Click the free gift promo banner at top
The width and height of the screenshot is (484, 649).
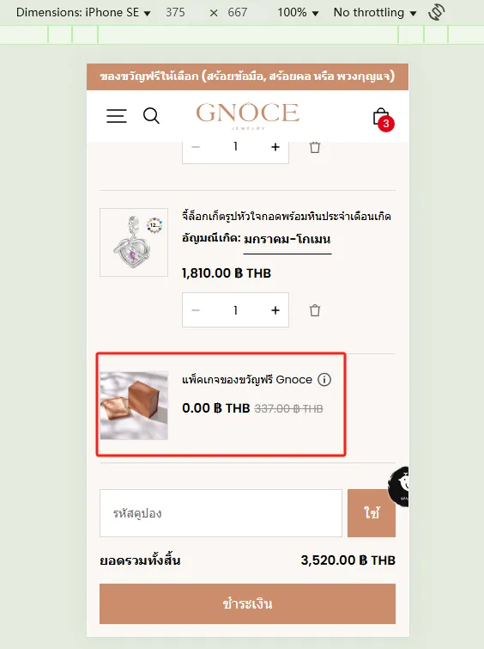click(247, 77)
